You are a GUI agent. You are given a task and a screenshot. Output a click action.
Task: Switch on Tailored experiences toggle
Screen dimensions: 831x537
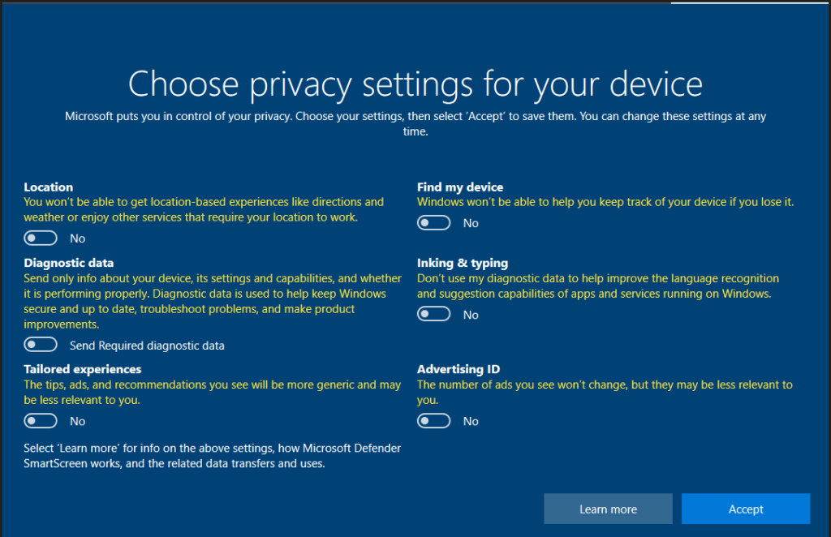(41, 421)
